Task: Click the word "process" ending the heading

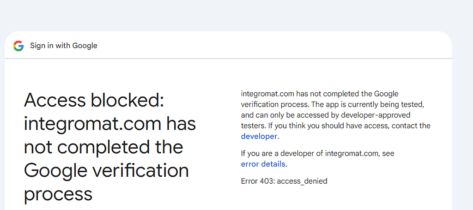Action: click(58, 194)
